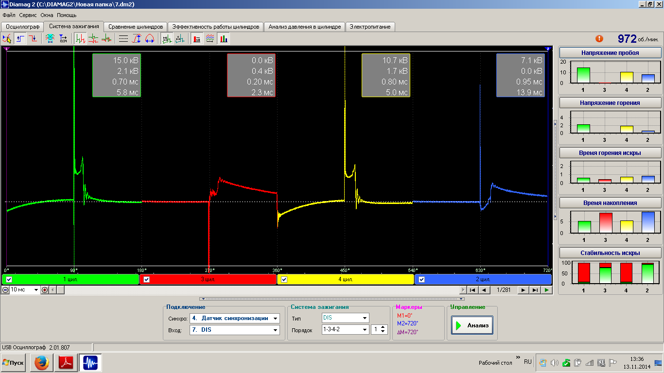Click the cursor-on-waveform icon in toolbar
The height and width of the screenshot is (373, 664).
pyautogui.click(x=7, y=39)
